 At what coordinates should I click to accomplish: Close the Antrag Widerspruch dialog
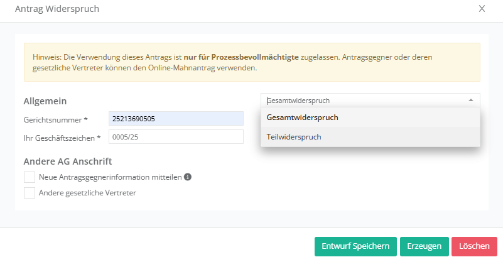click(x=482, y=9)
